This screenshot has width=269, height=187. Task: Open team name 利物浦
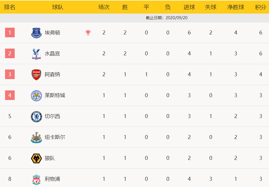[52, 179]
